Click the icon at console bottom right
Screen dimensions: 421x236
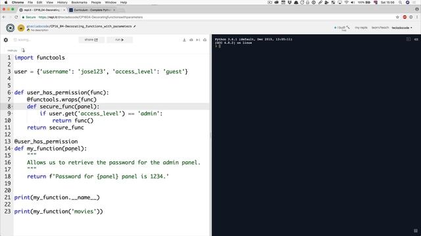tap(416, 231)
